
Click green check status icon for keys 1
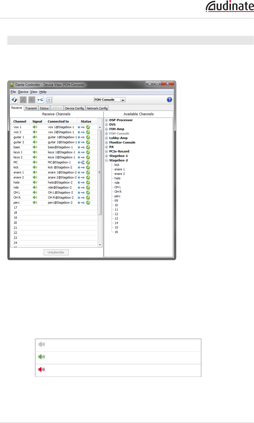click(x=88, y=152)
